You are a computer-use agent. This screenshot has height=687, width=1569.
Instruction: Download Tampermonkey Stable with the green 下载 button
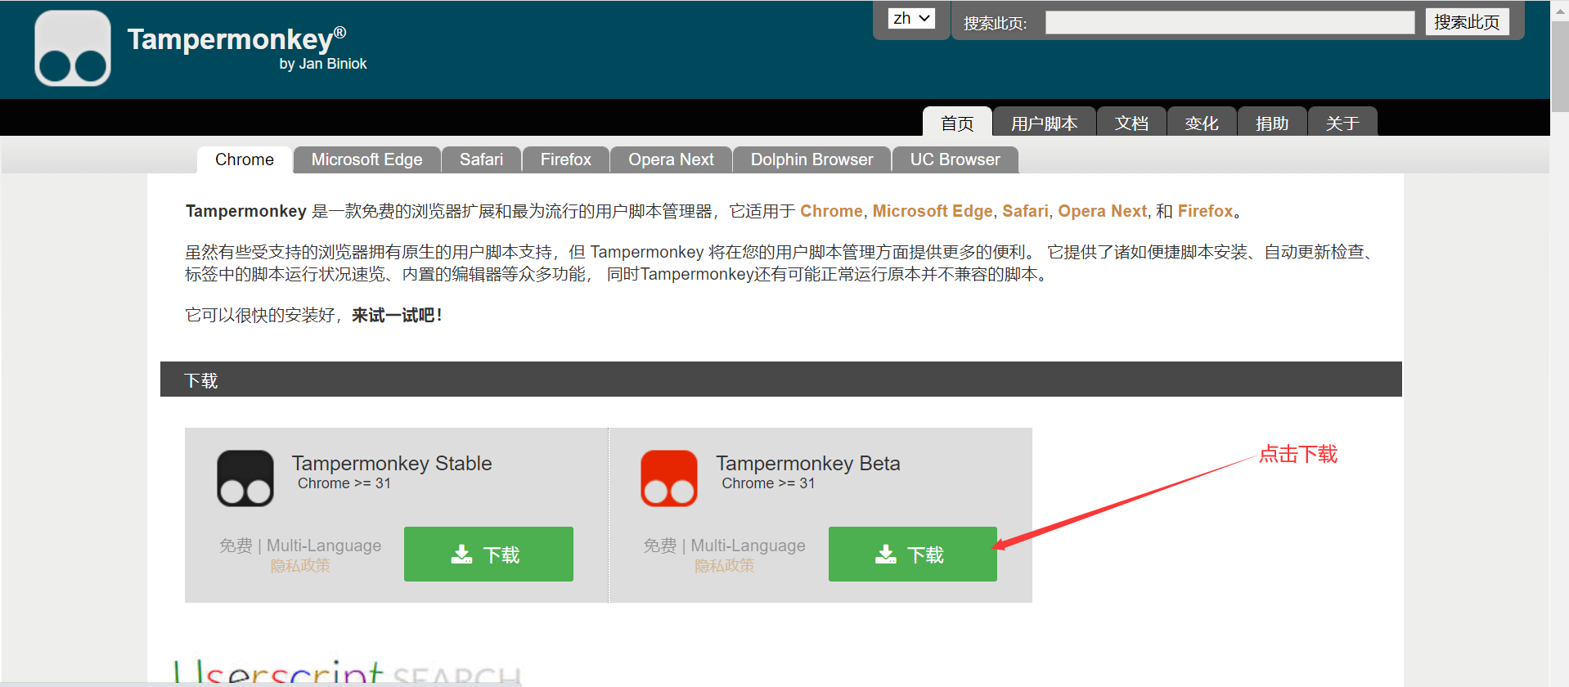pyautogui.click(x=488, y=554)
